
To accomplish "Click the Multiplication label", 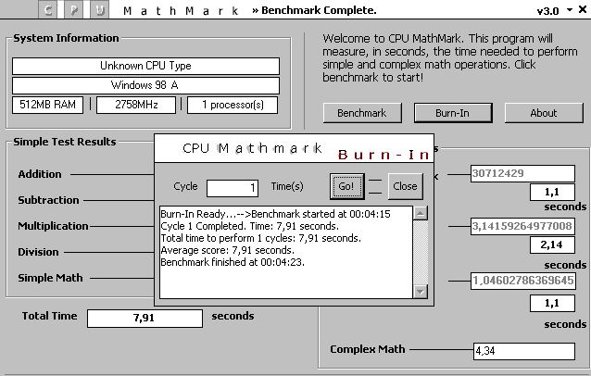I will pyautogui.click(x=53, y=226).
